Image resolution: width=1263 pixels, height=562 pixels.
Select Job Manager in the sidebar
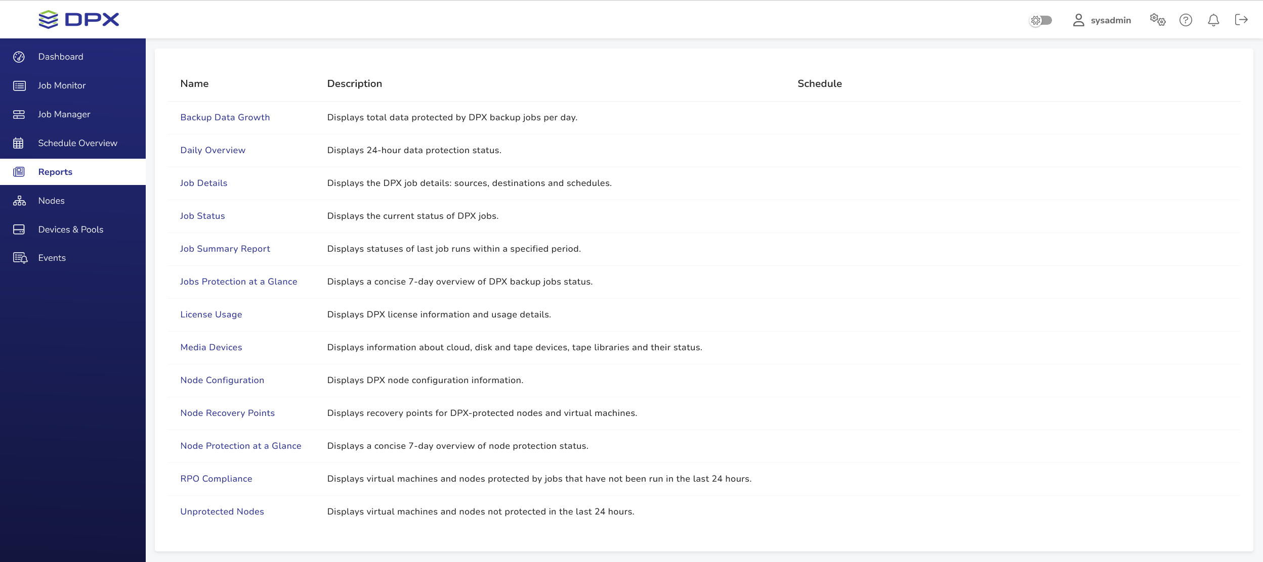click(x=64, y=114)
